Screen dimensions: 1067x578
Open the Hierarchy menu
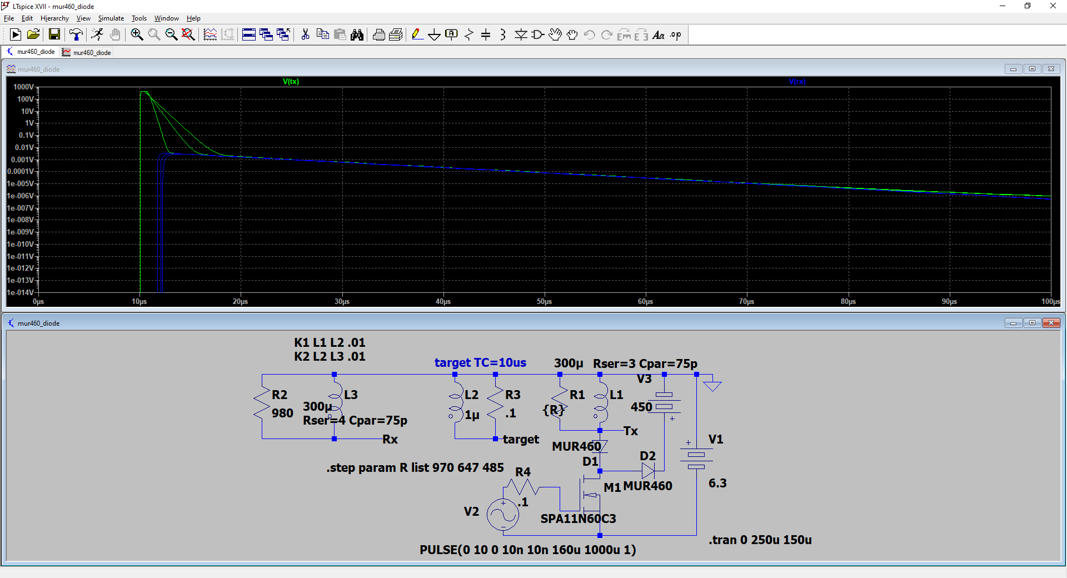tap(54, 18)
